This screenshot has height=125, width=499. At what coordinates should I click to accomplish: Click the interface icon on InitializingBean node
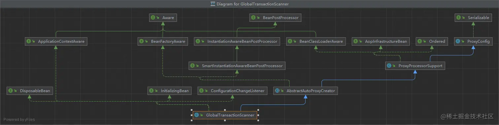[151, 91]
